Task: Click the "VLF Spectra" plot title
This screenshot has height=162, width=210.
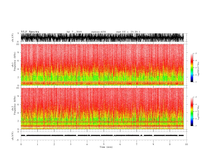Action: coord(30,32)
